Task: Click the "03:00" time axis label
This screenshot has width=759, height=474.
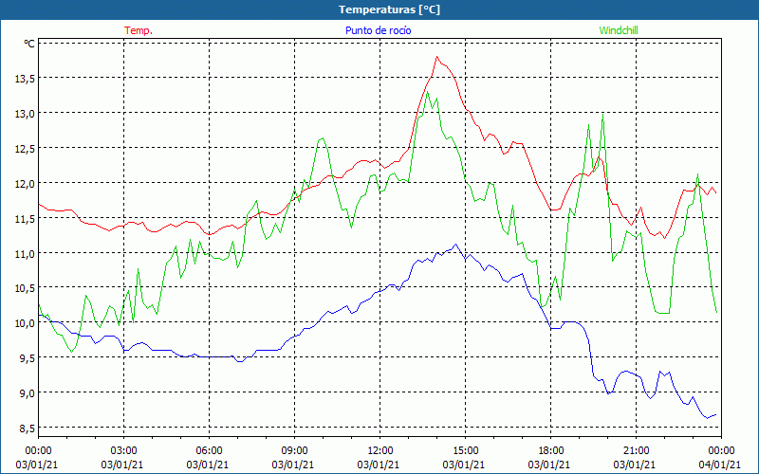Action: pyautogui.click(x=124, y=451)
